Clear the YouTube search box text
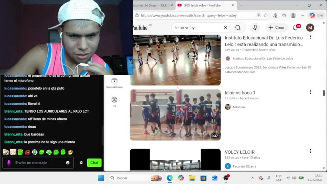This screenshot has width=327, height=184. [225, 28]
